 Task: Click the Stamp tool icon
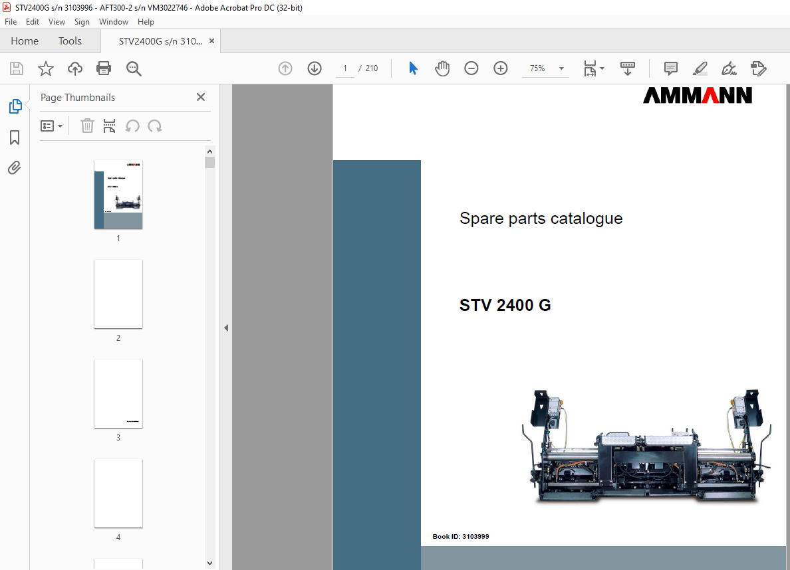758,68
